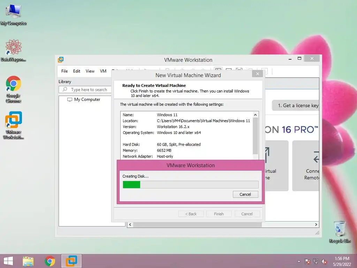Launch Chrome from the taskbar
Image resolution: width=357 pixels, height=268 pixels.
(x=50, y=261)
